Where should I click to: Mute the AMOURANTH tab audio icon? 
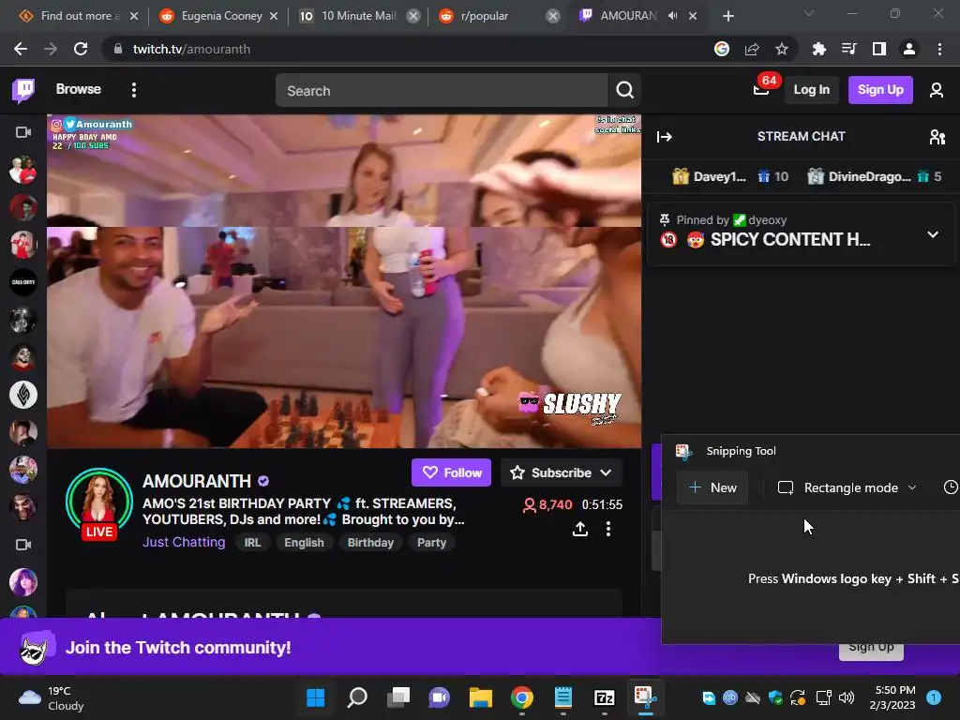(673, 16)
